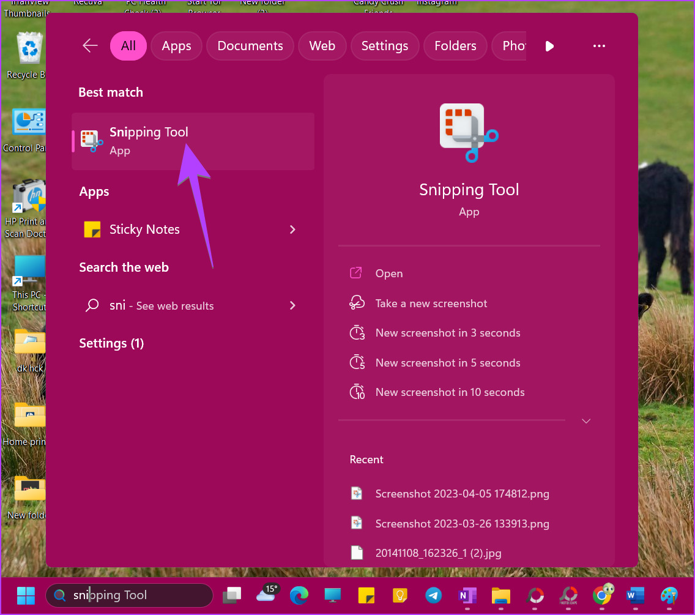Select the HP Print and Scan Doctor icon
The image size is (695, 615).
(26, 209)
